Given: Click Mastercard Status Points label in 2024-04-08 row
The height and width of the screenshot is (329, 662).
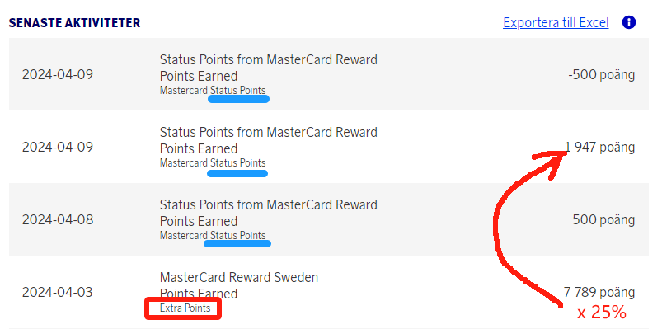Looking at the screenshot, I should [x=213, y=236].
